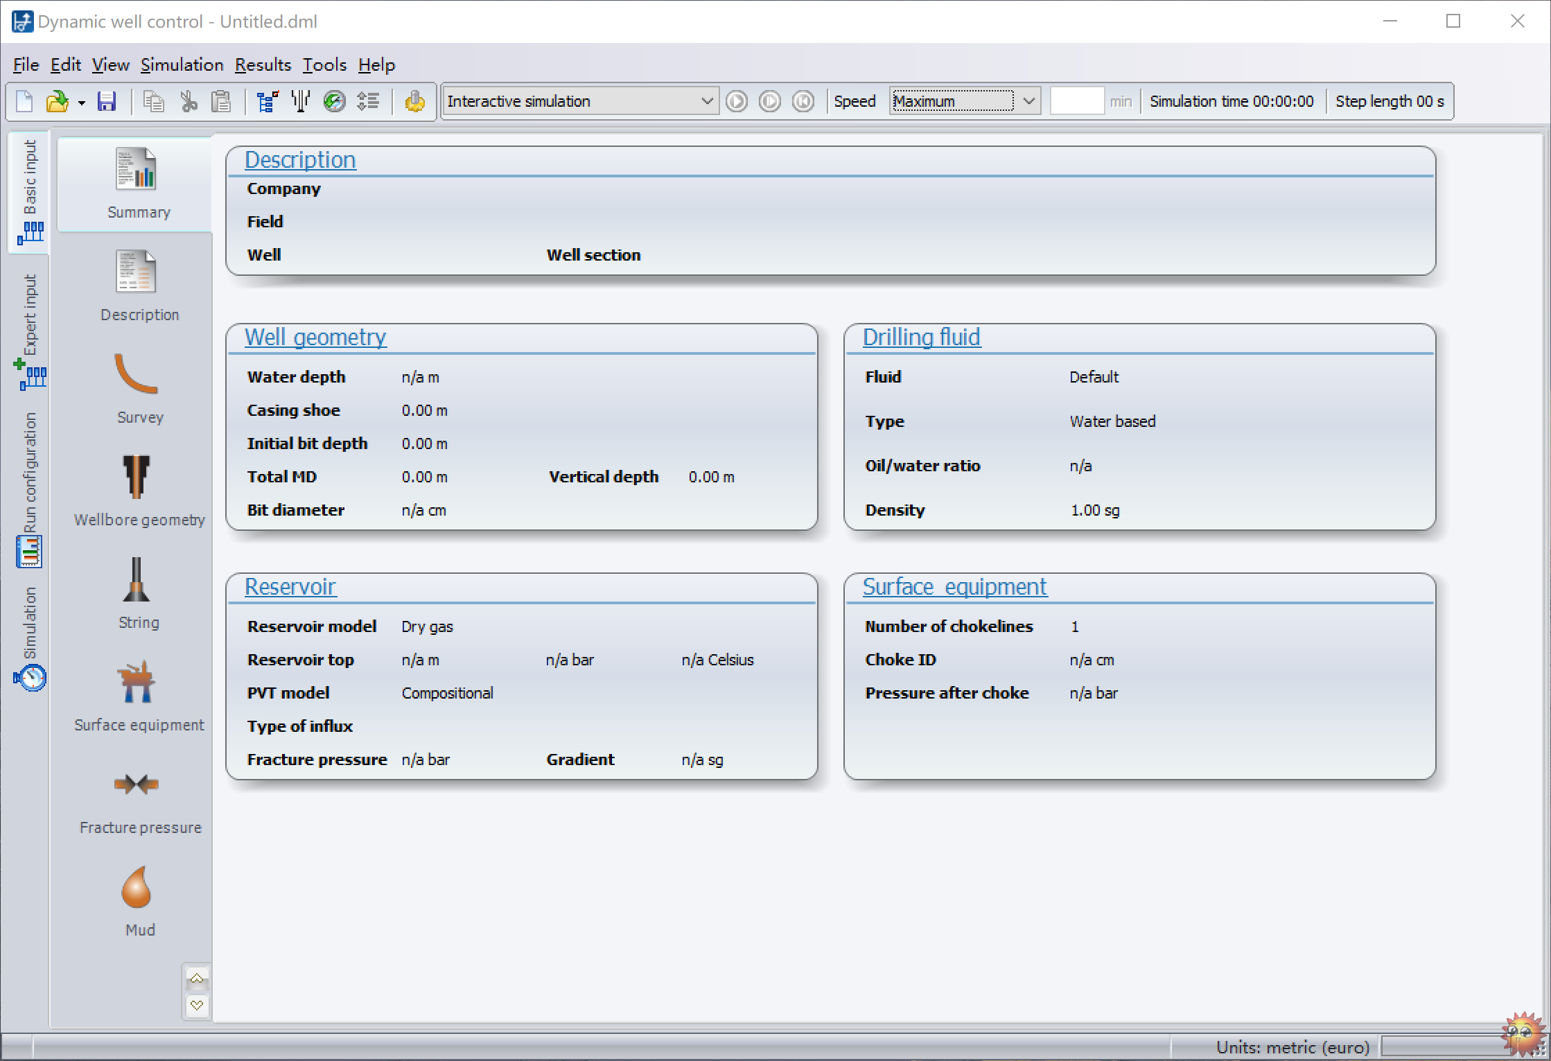
Task: Select the Survey sidebar icon
Action: coord(137,388)
